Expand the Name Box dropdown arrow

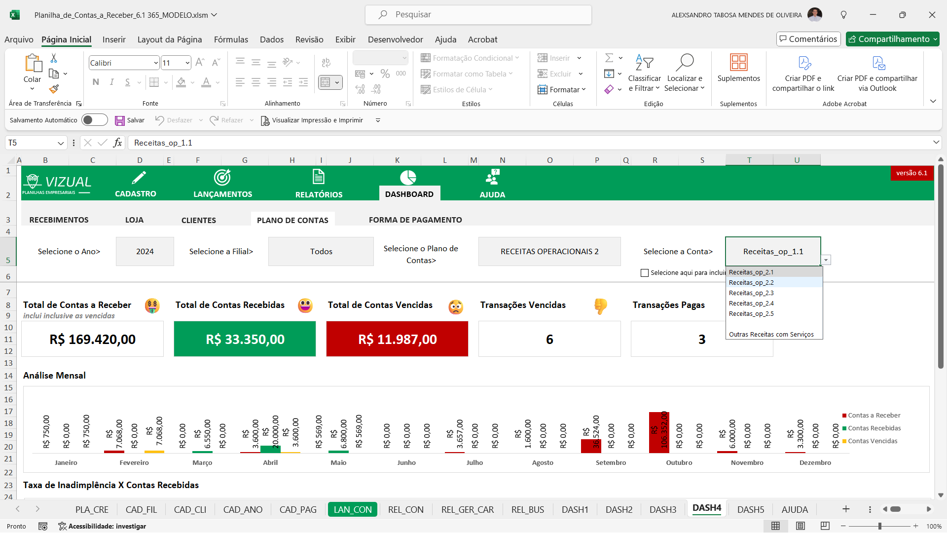(x=61, y=143)
